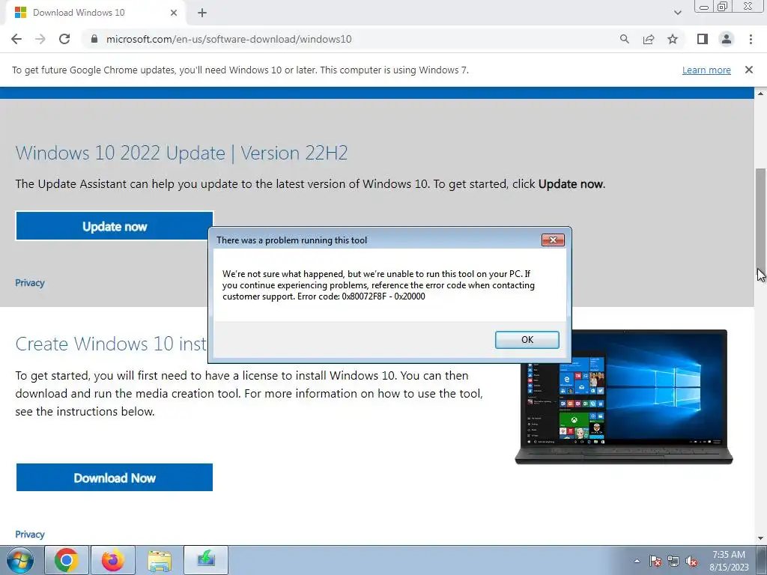Reload the current page
This screenshot has height=575, width=767.
click(64, 39)
